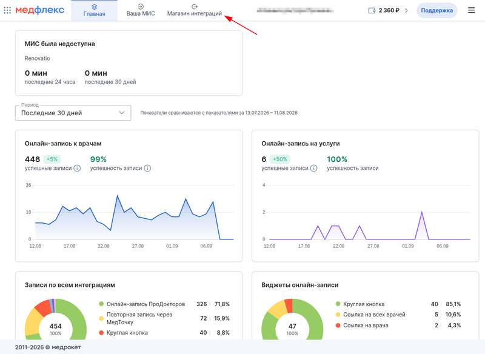Click the Онлайн-запись ПроДокторов legend label
485x354 pixels.
click(x=145, y=304)
